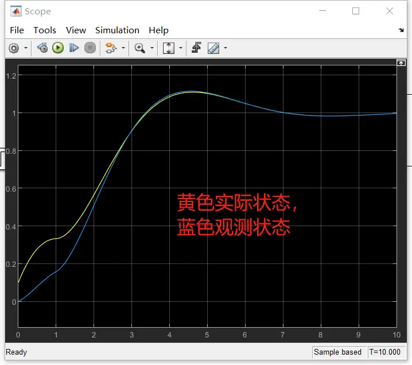Click the dock arrow at menu bar right
The width and height of the screenshot is (412, 365).
[401, 30]
